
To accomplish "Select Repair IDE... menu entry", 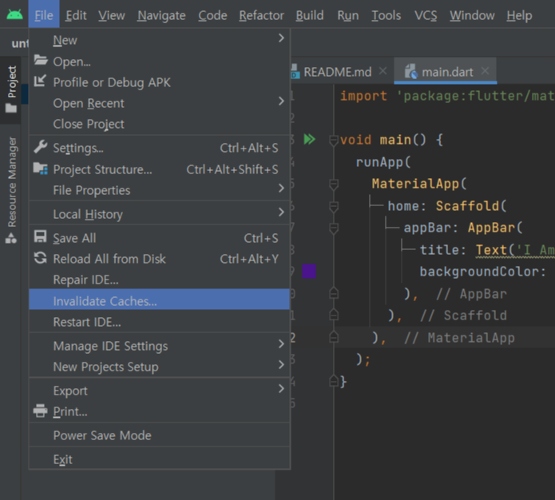I will click(159, 280).
